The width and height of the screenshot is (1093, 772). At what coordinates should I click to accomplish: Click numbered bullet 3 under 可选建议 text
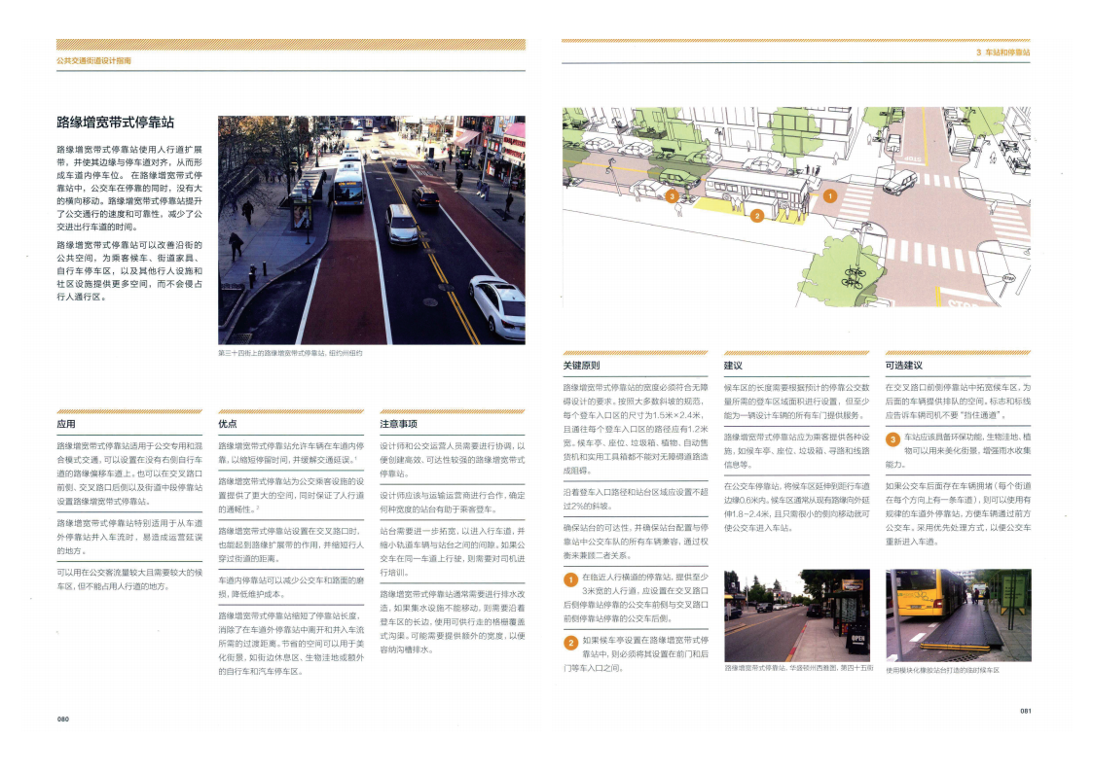(x=893, y=440)
